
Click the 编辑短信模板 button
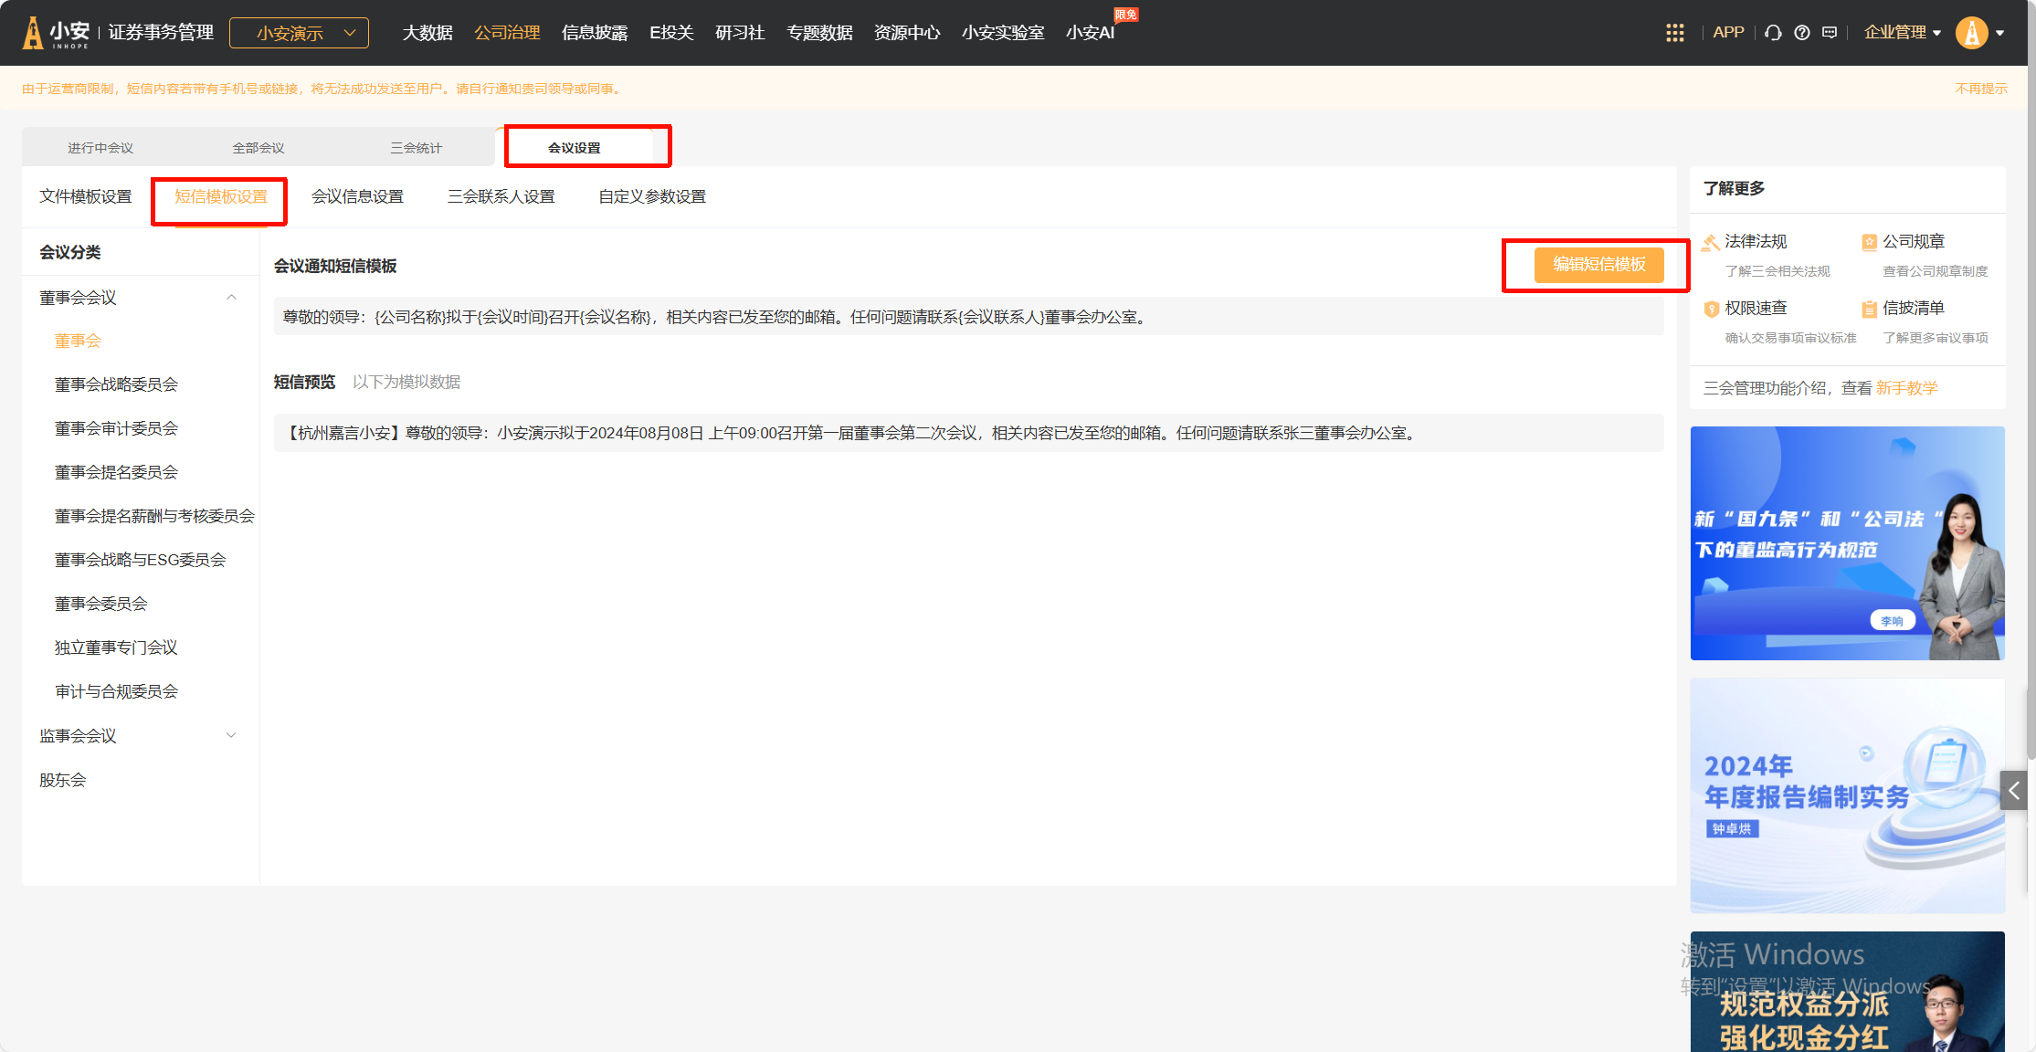pyautogui.click(x=1598, y=265)
